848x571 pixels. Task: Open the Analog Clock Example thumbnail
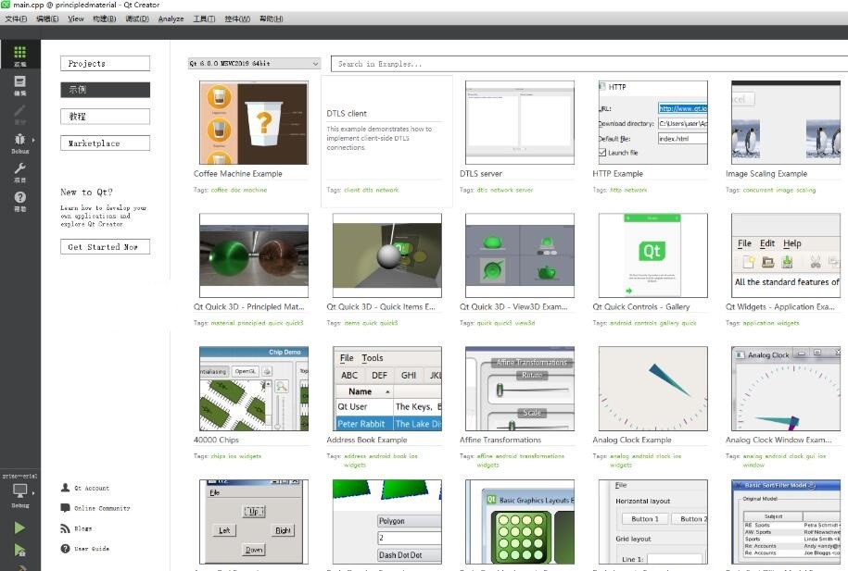[x=652, y=389]
